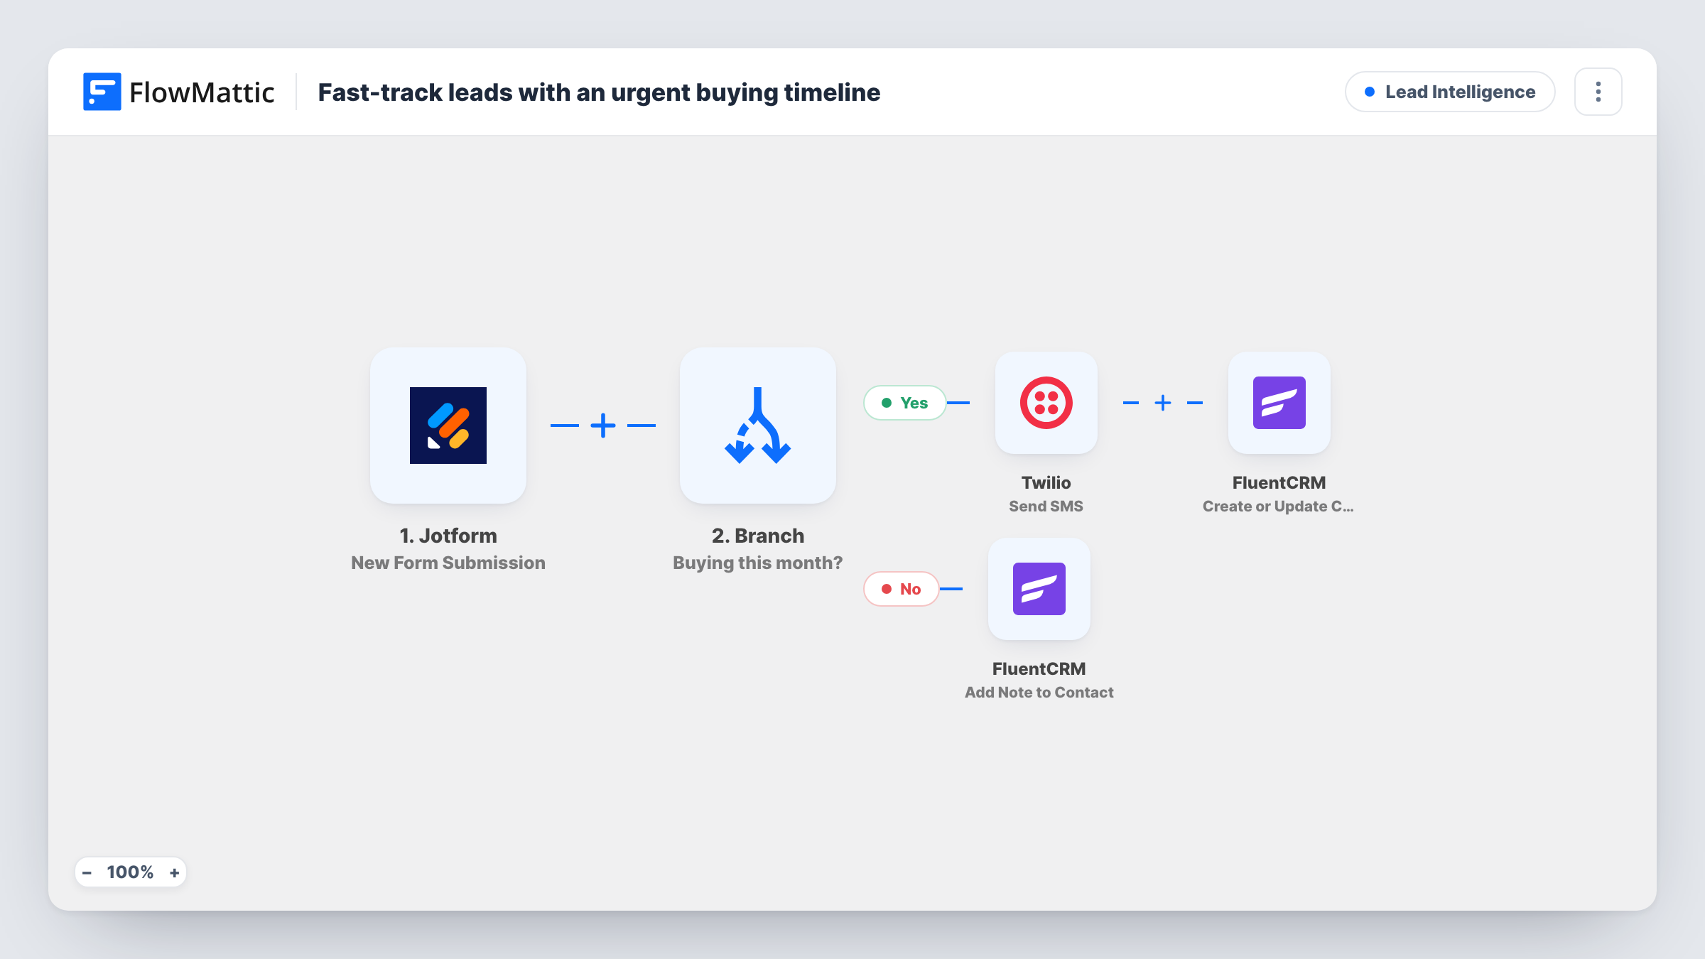Click the 'Twilio' step label
The height and width of the screenshot is (959, 1705).
[1046, 483]
